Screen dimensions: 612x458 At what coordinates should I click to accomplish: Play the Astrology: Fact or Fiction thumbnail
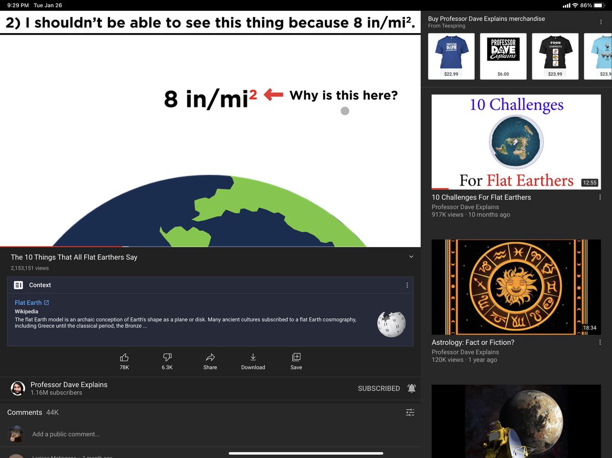pyautogui.click(x=516, y=287)
